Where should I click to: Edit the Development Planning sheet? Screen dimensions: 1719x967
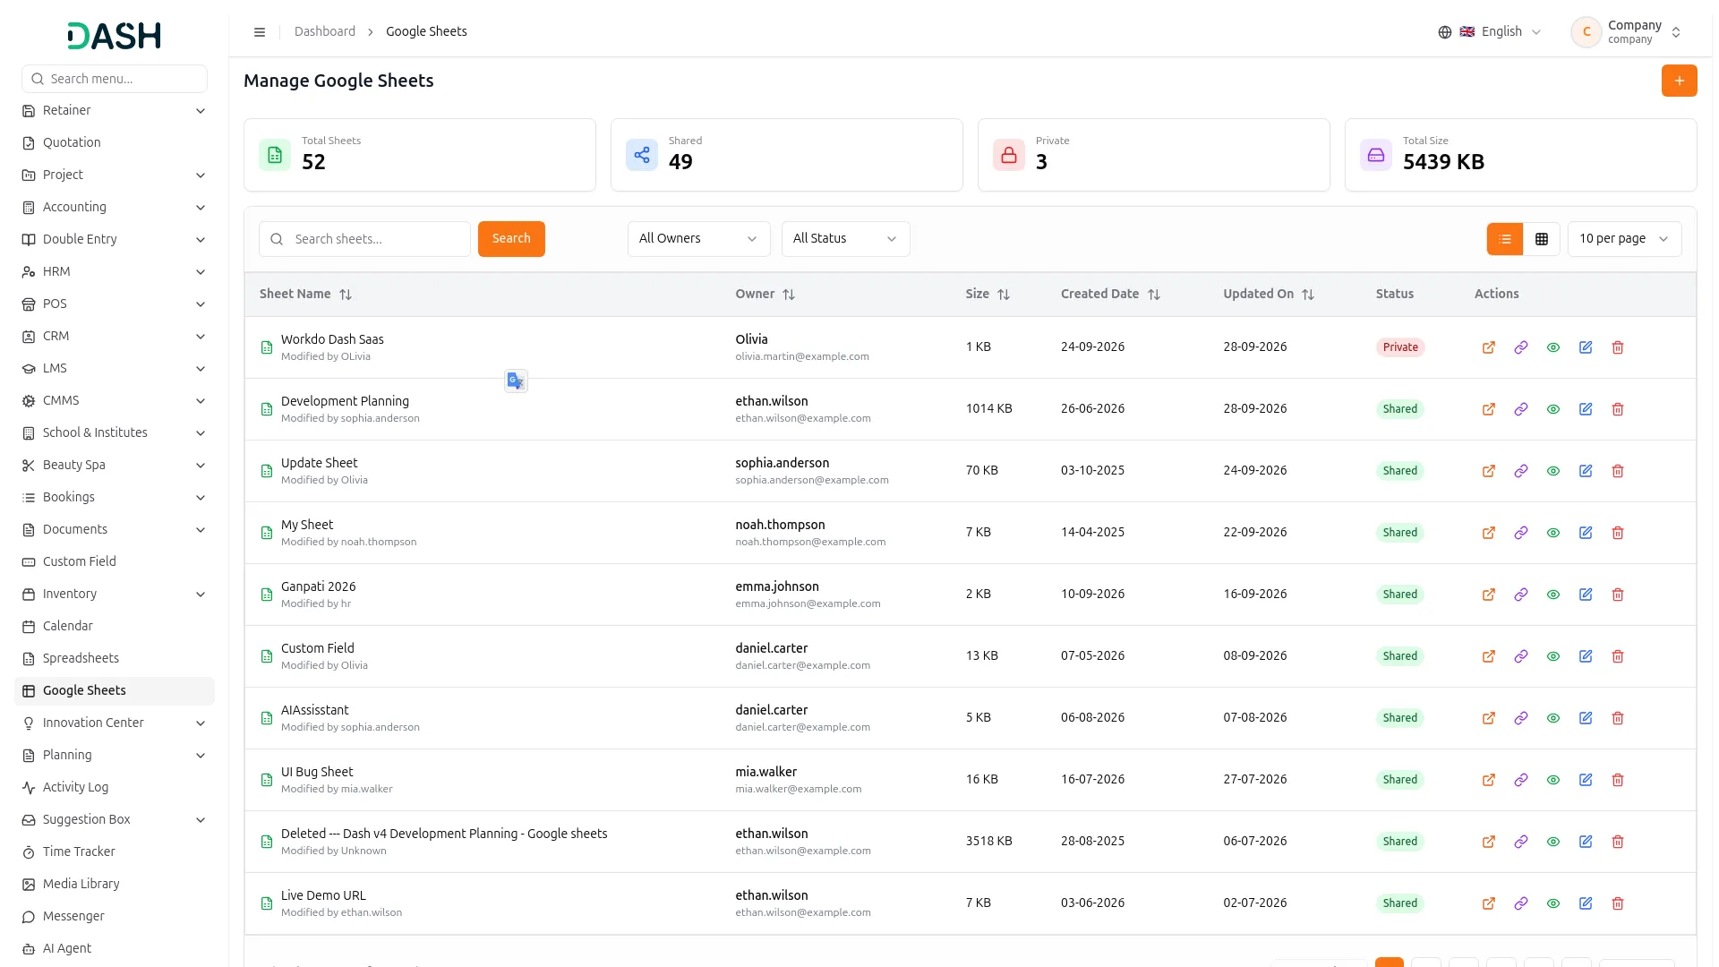[1586, 409]
